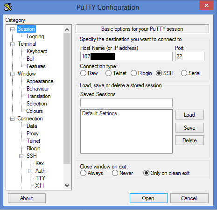This screenshot has width=217, height=210.
Task: Click Open to start the session
Action: [x=148, y=198]
